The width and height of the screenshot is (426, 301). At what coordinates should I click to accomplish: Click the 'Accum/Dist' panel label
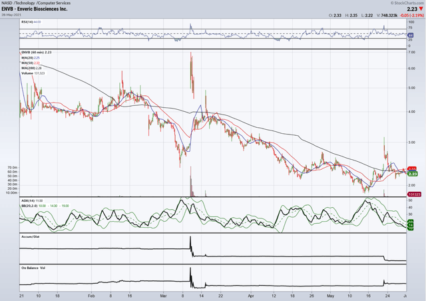(x=30, y=237)
